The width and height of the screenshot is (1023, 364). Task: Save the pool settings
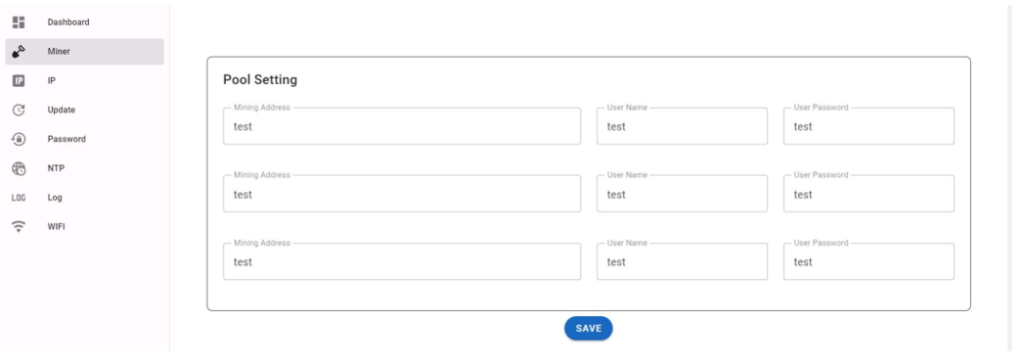coord(587,328)
